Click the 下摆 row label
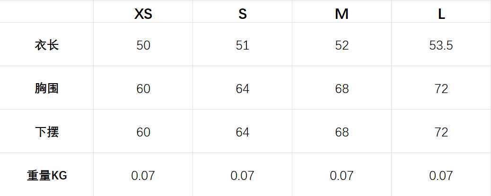This screenshot has height=196, width=491. click(x=47, y=132)
